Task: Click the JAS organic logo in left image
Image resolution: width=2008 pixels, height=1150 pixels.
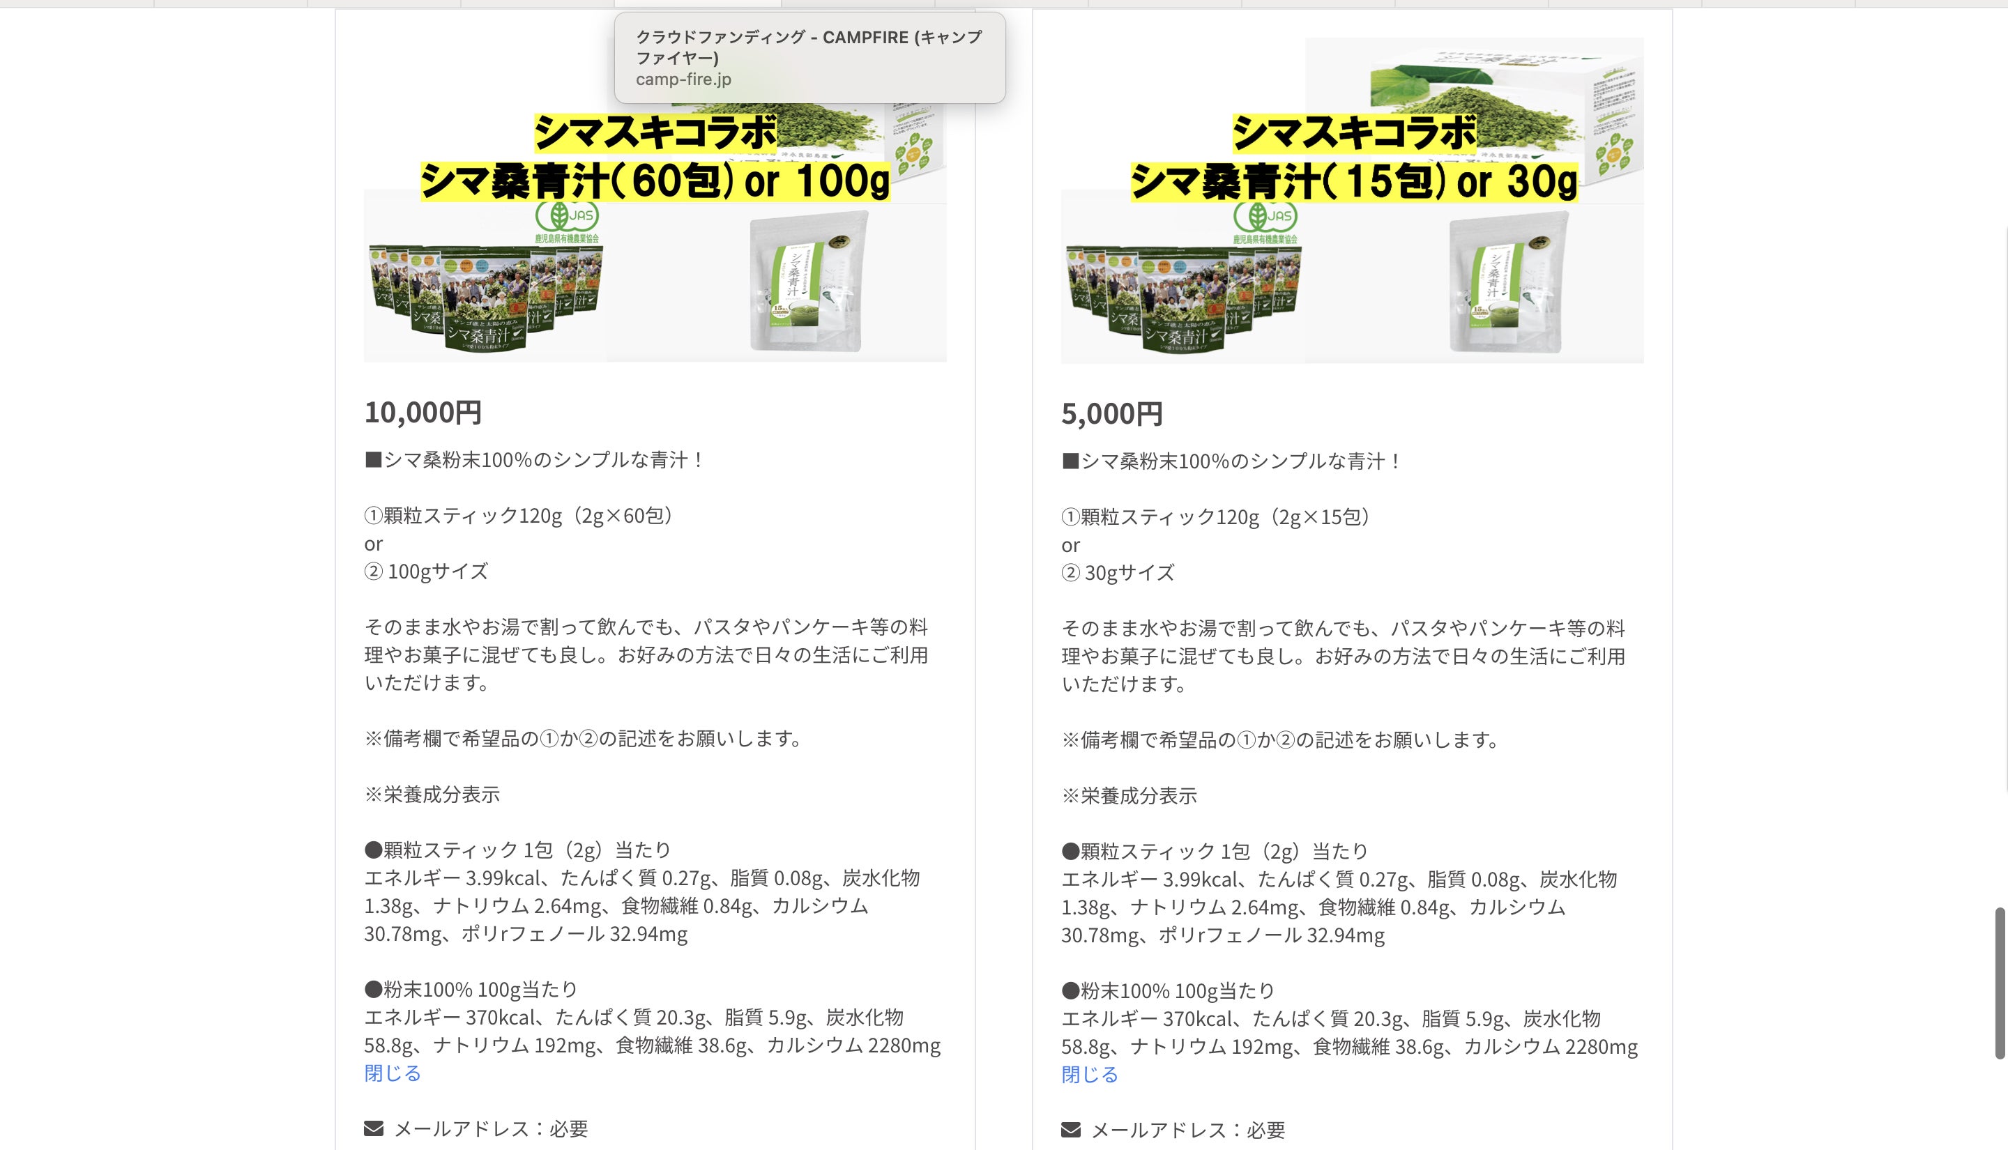Action: click(x=567, y=221)
